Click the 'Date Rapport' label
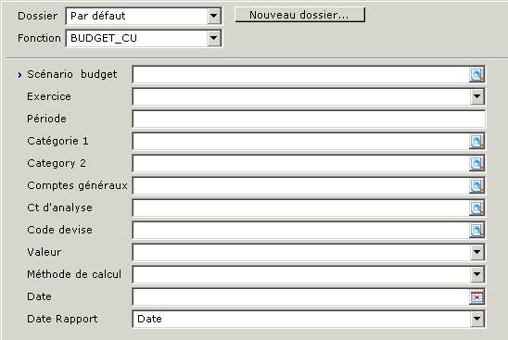This screenshot has width=508, height=340. tap(62, 319)
